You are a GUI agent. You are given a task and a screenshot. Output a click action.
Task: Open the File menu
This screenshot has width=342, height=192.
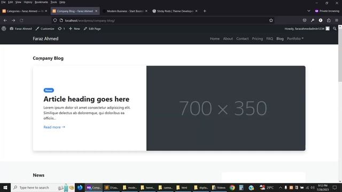[x=3, y=2]
